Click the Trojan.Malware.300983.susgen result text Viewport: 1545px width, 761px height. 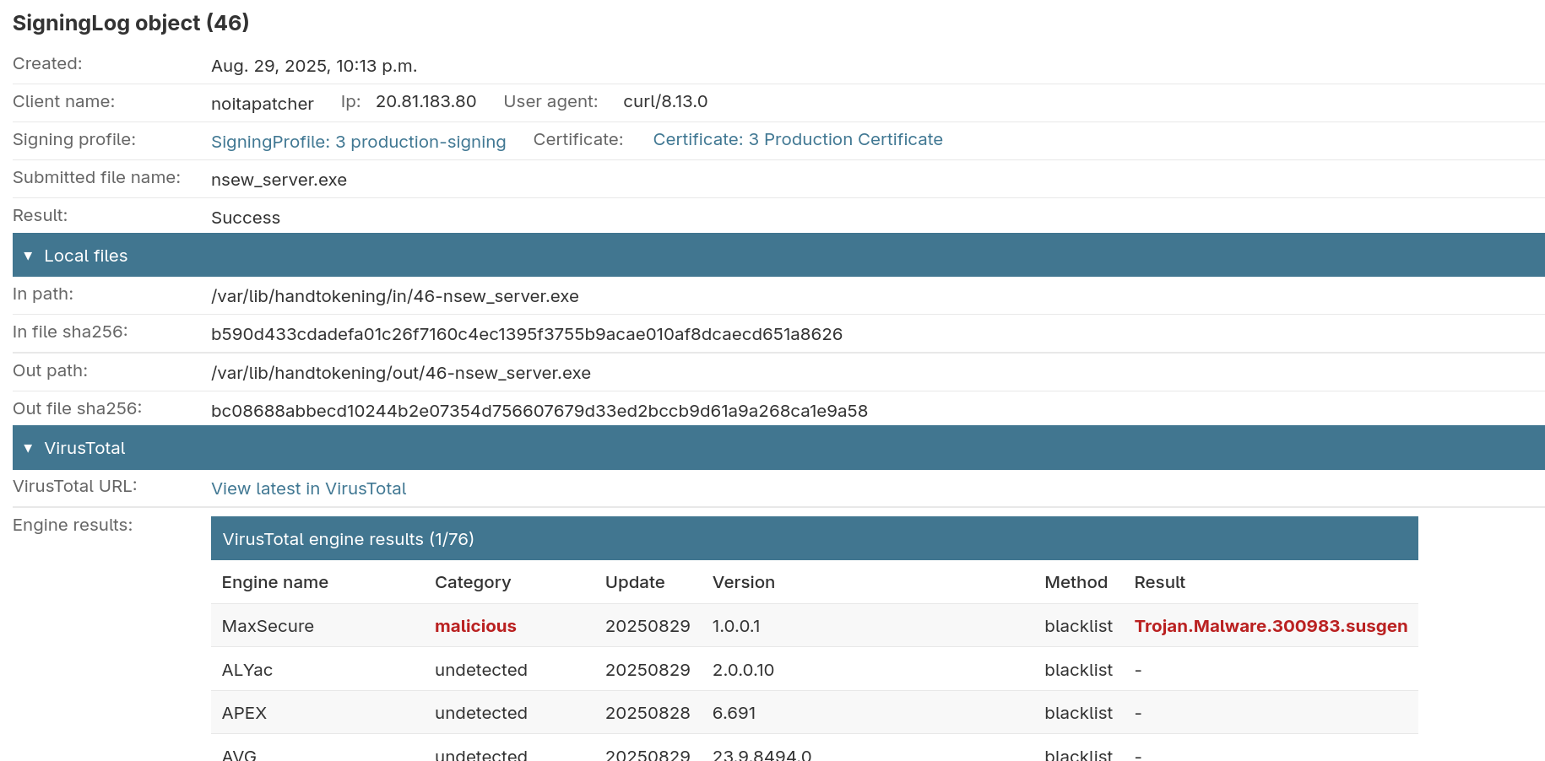point(1270,626)
